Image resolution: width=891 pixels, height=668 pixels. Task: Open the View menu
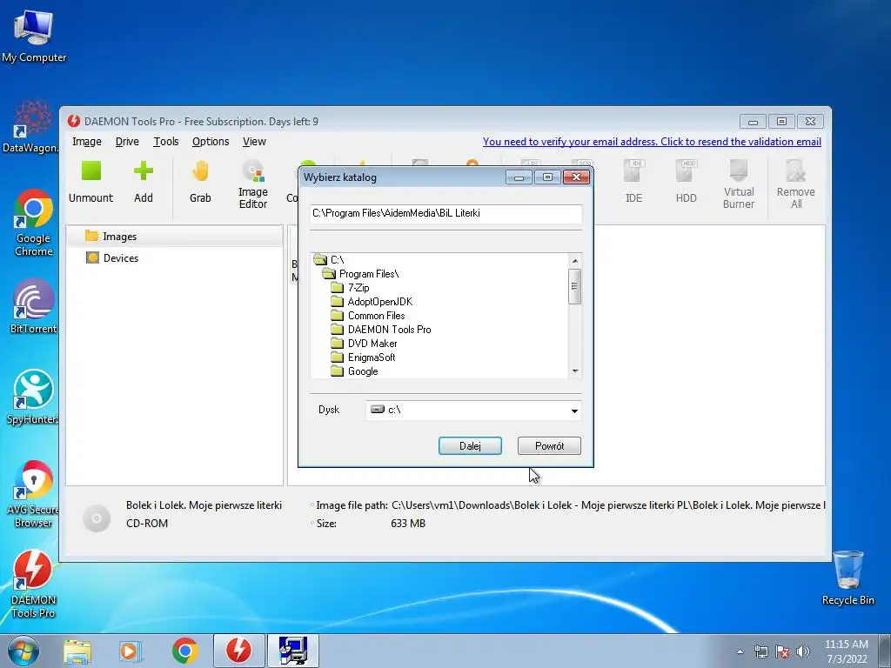coord(254,142)
